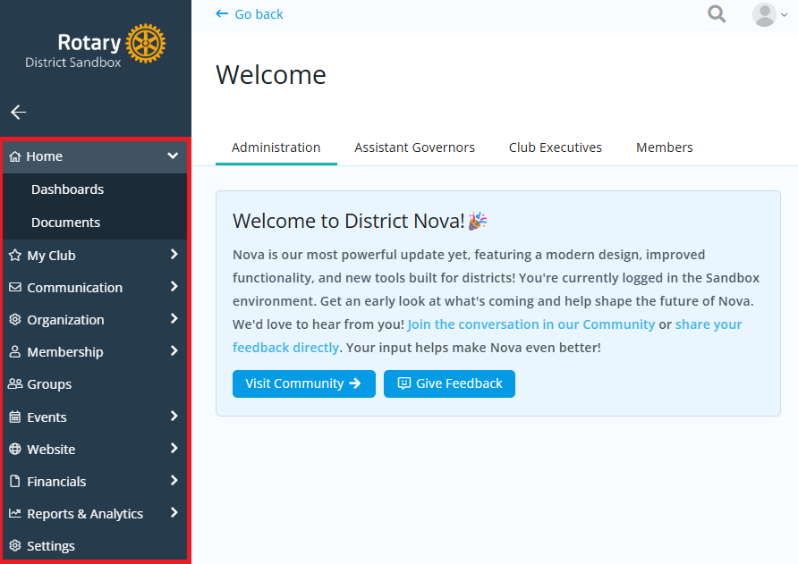Click the Events calendar icon
The height and width of the screenshot is (564, 798).
15,417
